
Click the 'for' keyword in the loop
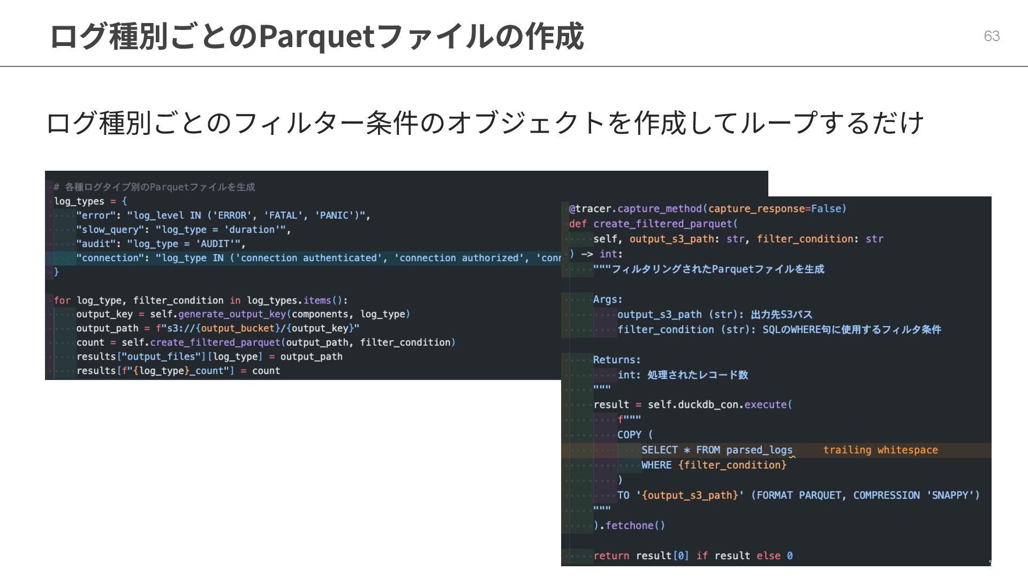pyautogui.click(x=62, y=300)
